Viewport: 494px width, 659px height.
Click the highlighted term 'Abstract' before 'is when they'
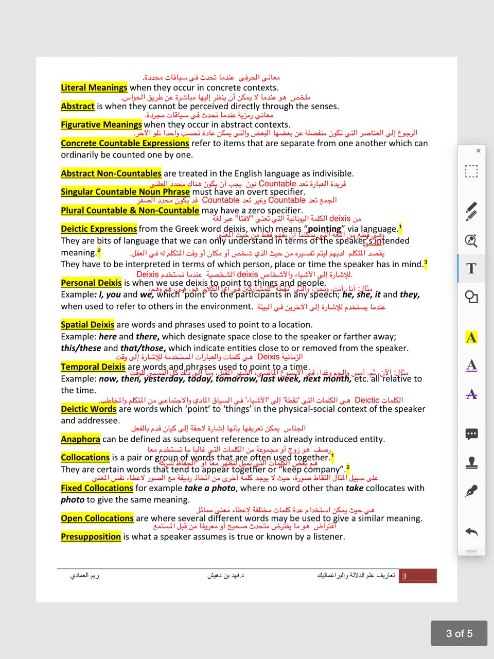tap(78, 106)
